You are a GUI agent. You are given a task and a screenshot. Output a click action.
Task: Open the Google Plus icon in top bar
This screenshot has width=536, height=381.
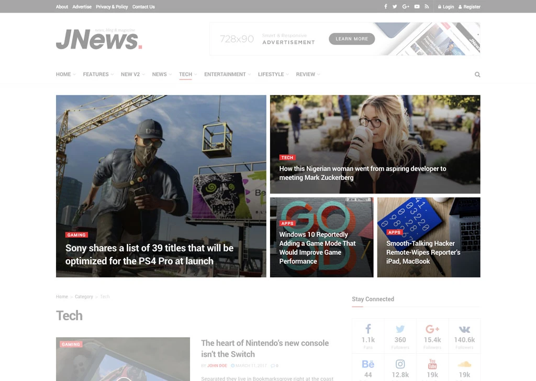[x=406, y=6]
